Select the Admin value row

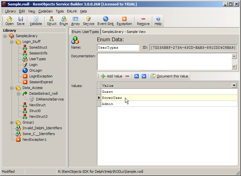click(169, 104)
